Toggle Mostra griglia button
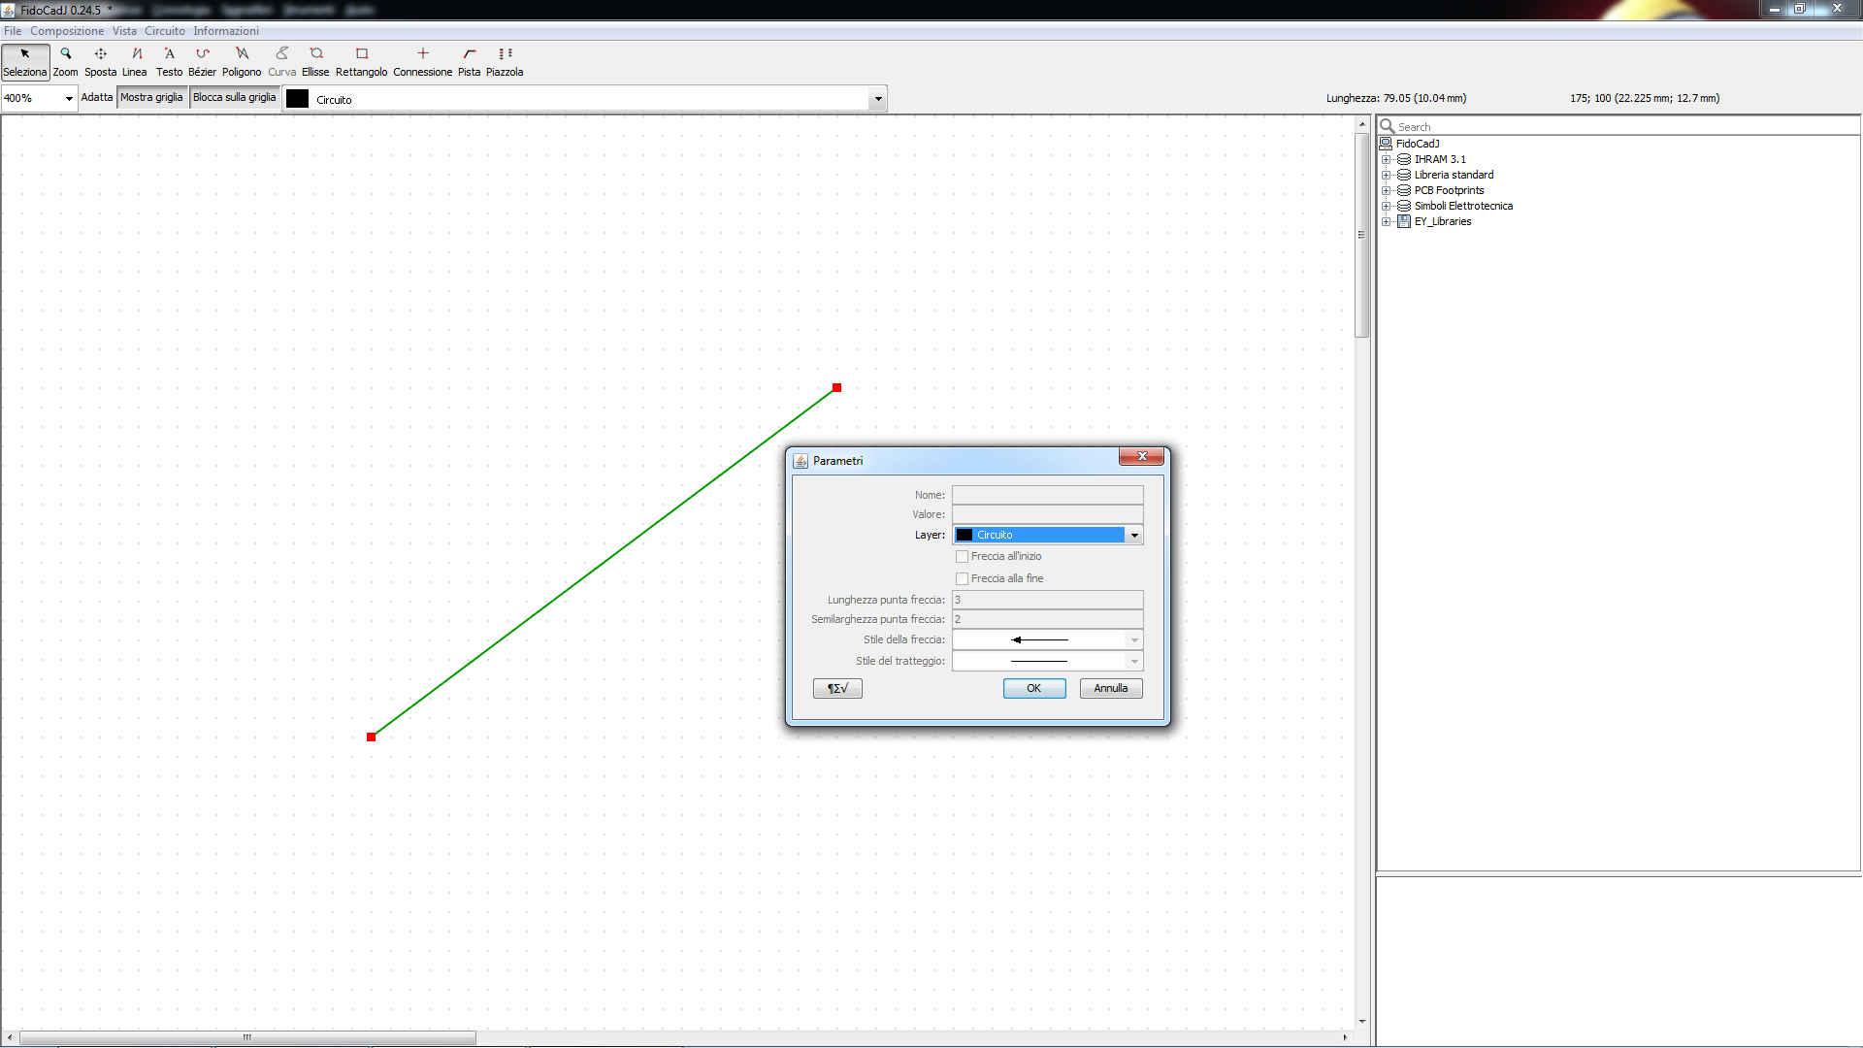The height and width of the screenshot is (1048, 1863). [x=151, y=98]
